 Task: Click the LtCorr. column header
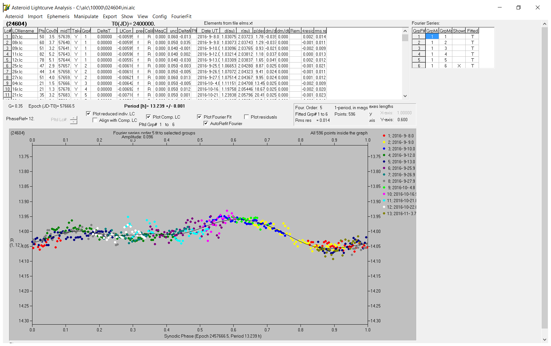pyautogui.click(x=125, y=31)
